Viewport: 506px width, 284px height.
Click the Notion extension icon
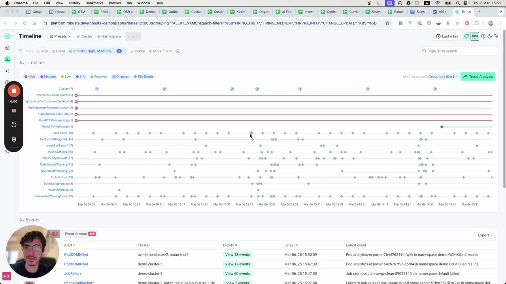[x=400, y=23]
